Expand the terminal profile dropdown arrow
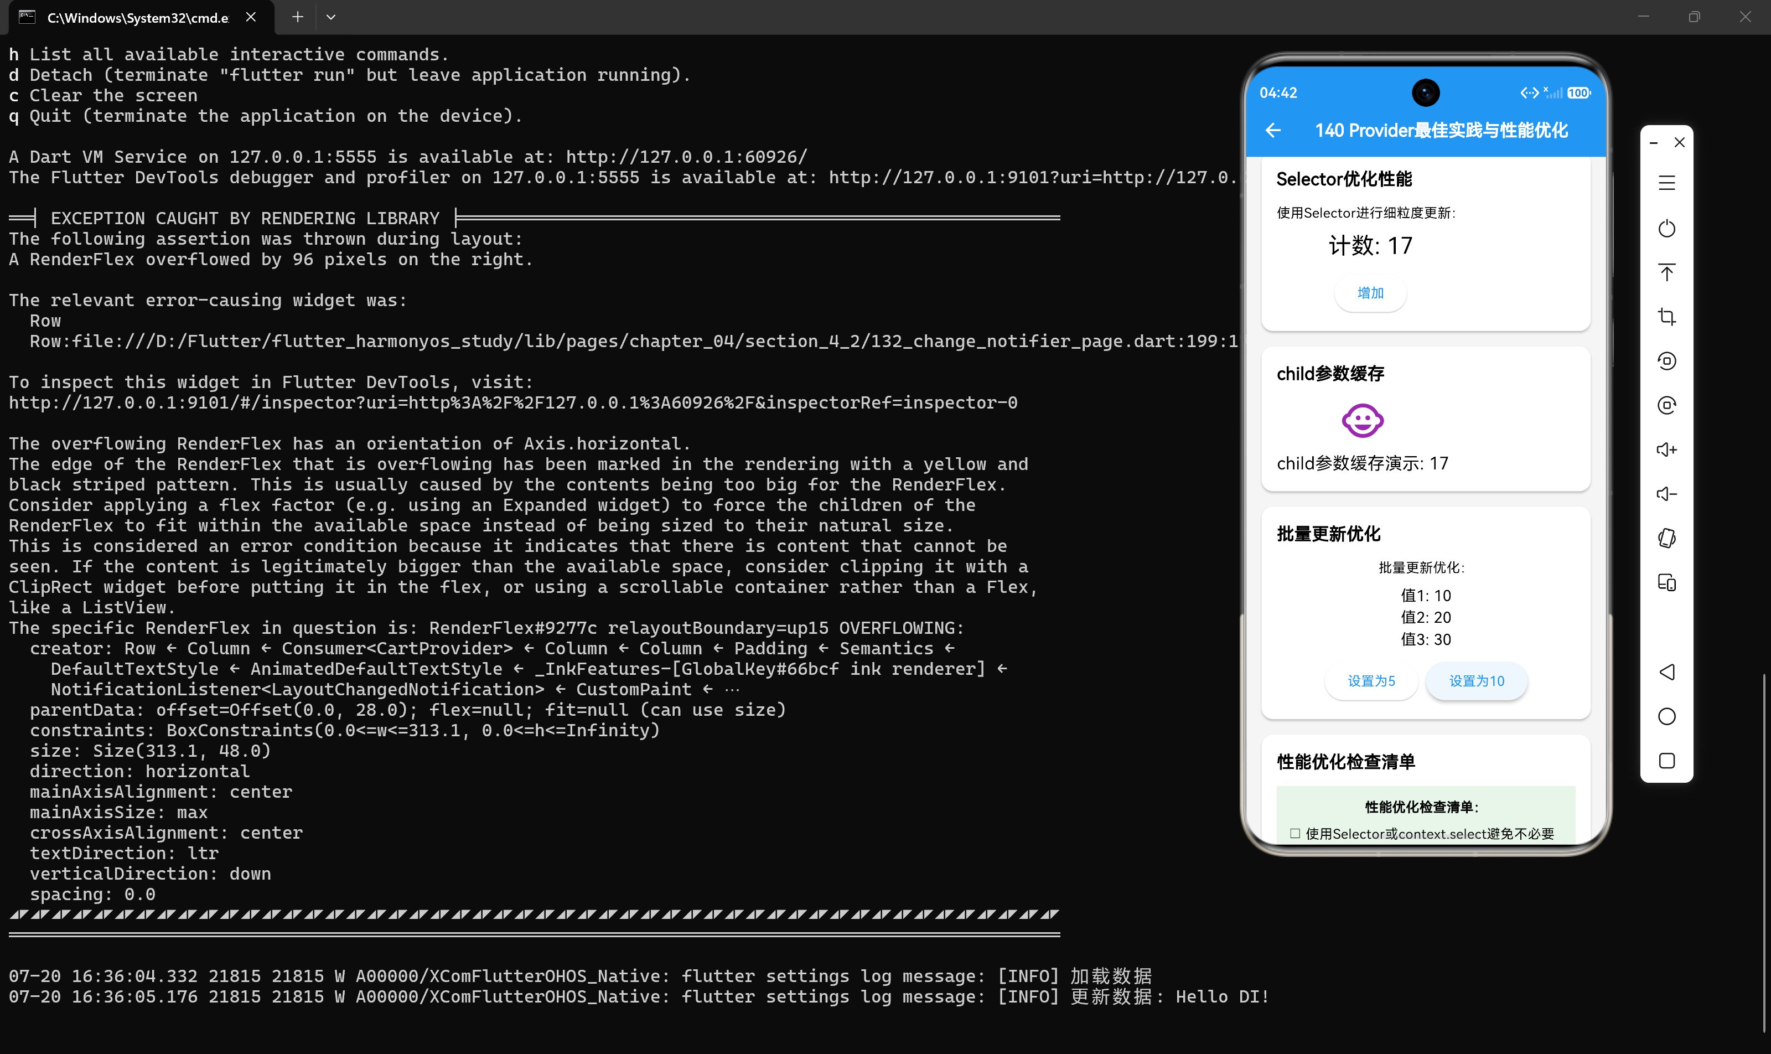Screen dimensions: 1771x1054 (331, 17)
